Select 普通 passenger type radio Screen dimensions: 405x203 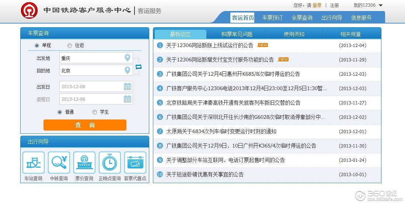tap(60, 112)
